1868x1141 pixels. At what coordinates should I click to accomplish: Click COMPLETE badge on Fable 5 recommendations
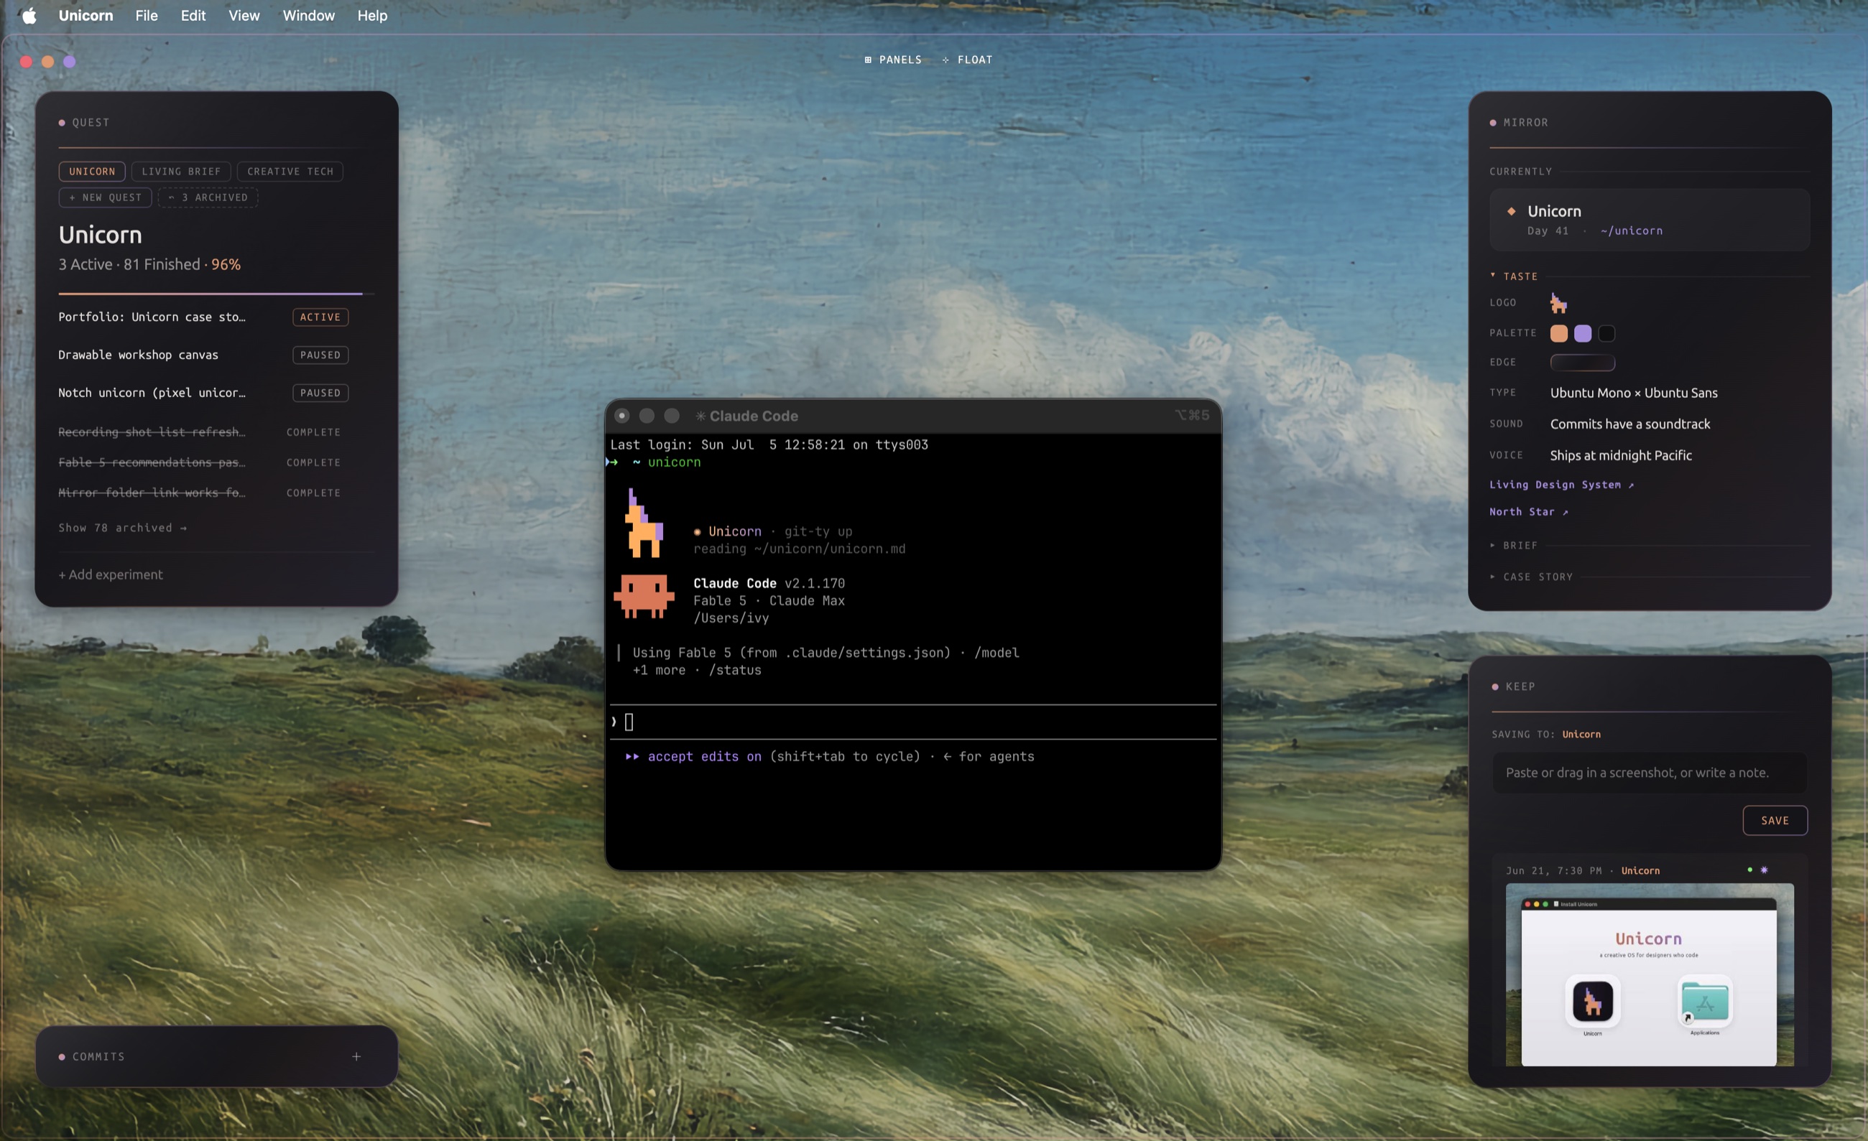click(x=313, y=462)
